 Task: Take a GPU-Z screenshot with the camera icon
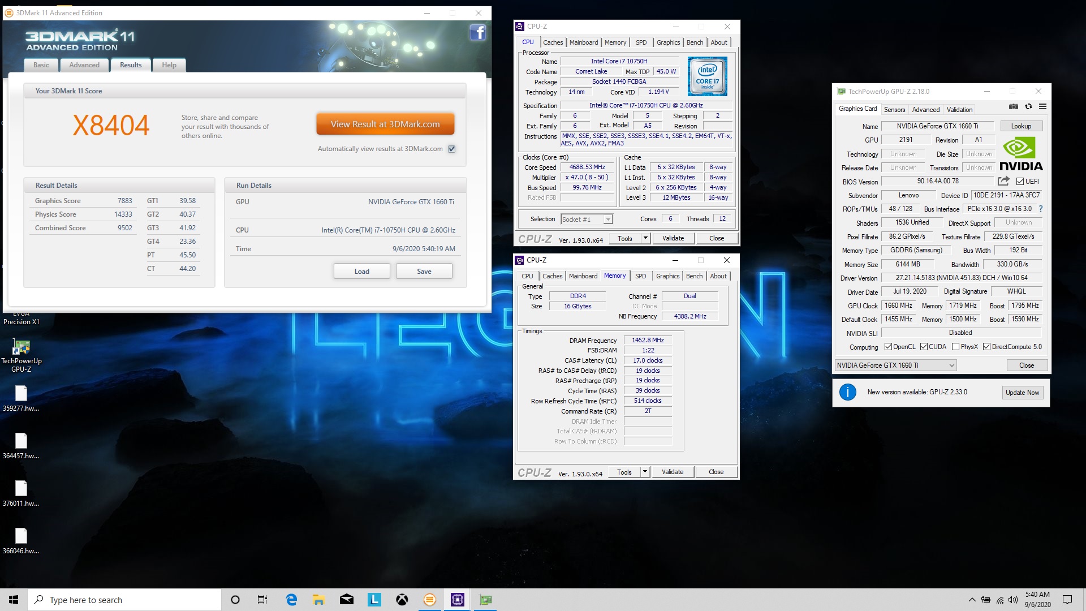coord(1014,106)
